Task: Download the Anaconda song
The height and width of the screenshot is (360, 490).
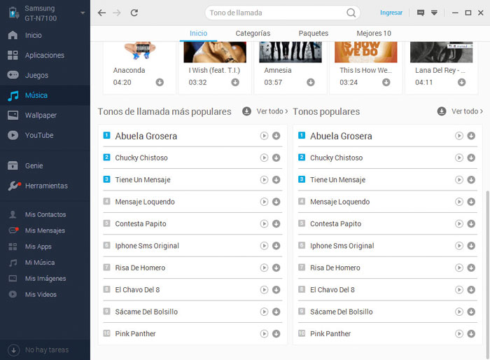Action: (x=160, y=82)
